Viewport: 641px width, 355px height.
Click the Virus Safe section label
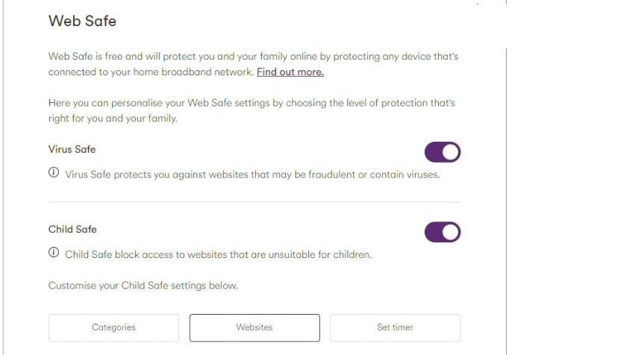point(72,149)
